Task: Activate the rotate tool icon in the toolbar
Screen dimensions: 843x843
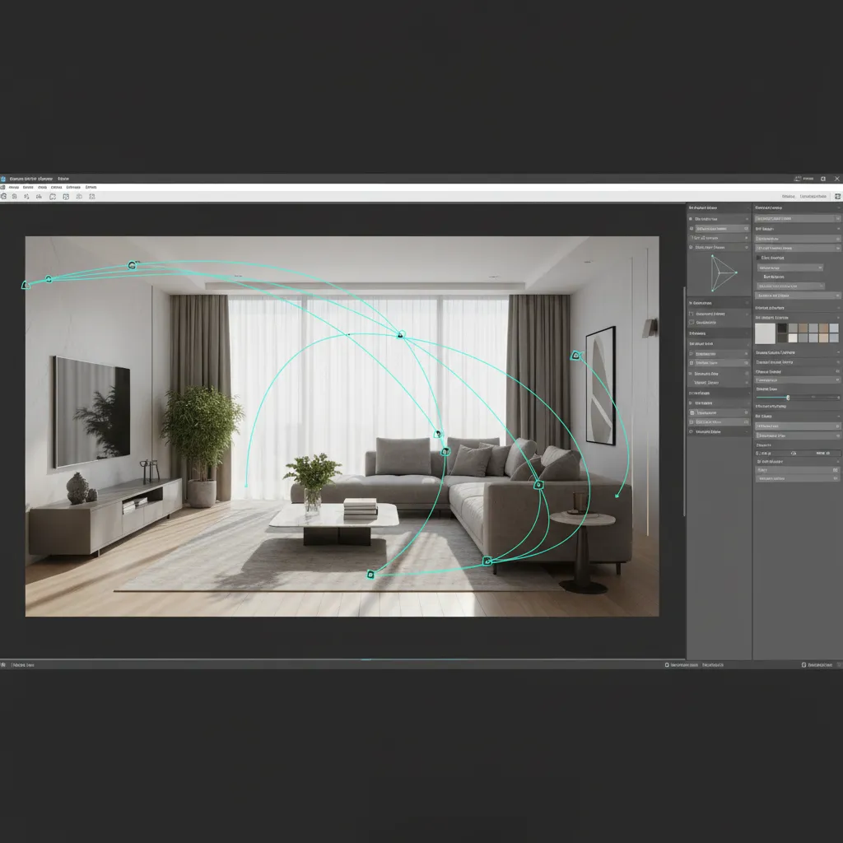Action: (15, 197)
